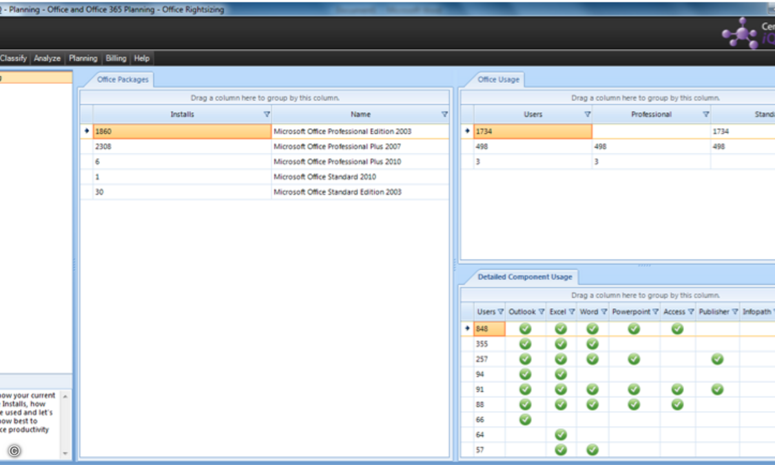Sort by the Name column header
This screenshot has width=775, height=465.
pos(360,114)
